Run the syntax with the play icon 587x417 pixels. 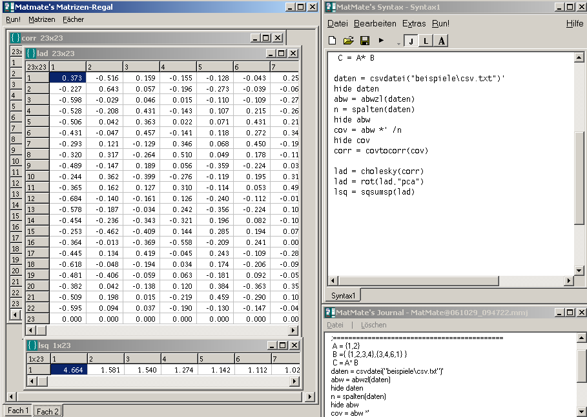point(380,40)
